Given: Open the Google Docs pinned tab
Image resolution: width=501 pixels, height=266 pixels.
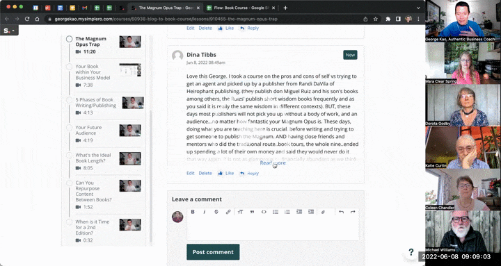Looking at the screenshot, I should 60,8.
